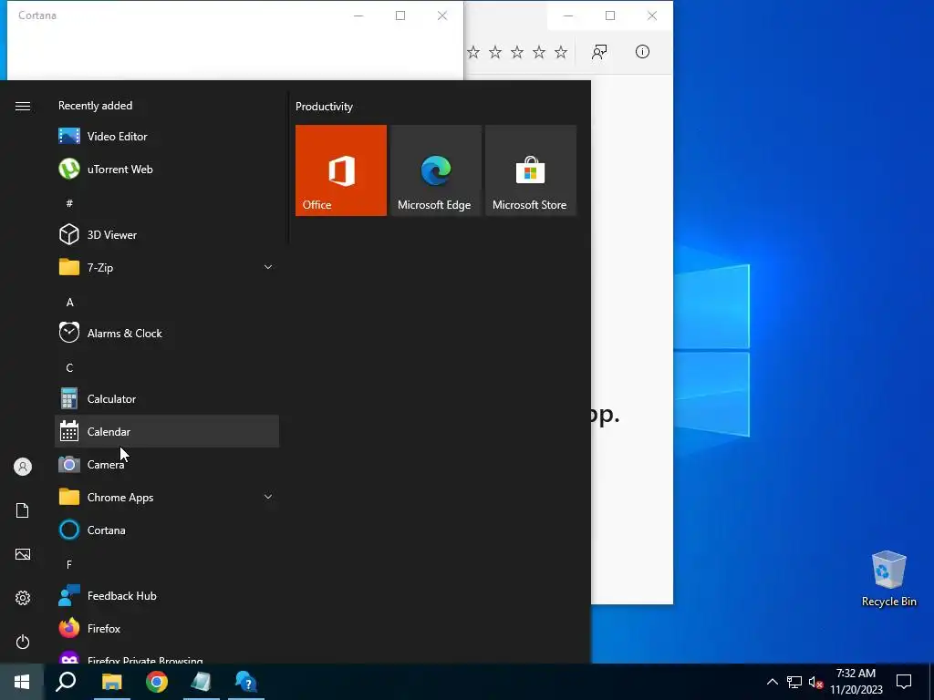The image size is (934, 700).
Task: Open File Explorer from taskbar
Action: tap(111, 682)
